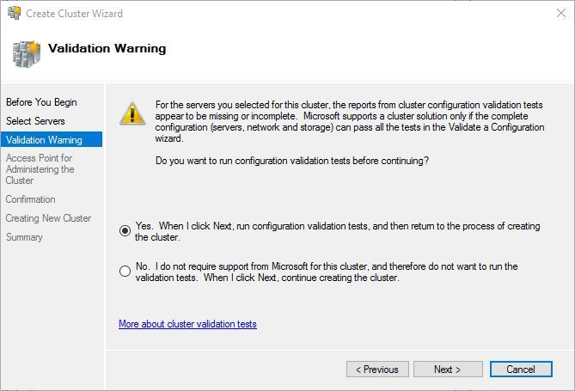Viewport: 575px width, 391px height.
Task: Click the Validation Warning page heading
Action: [x=107, y=49]
